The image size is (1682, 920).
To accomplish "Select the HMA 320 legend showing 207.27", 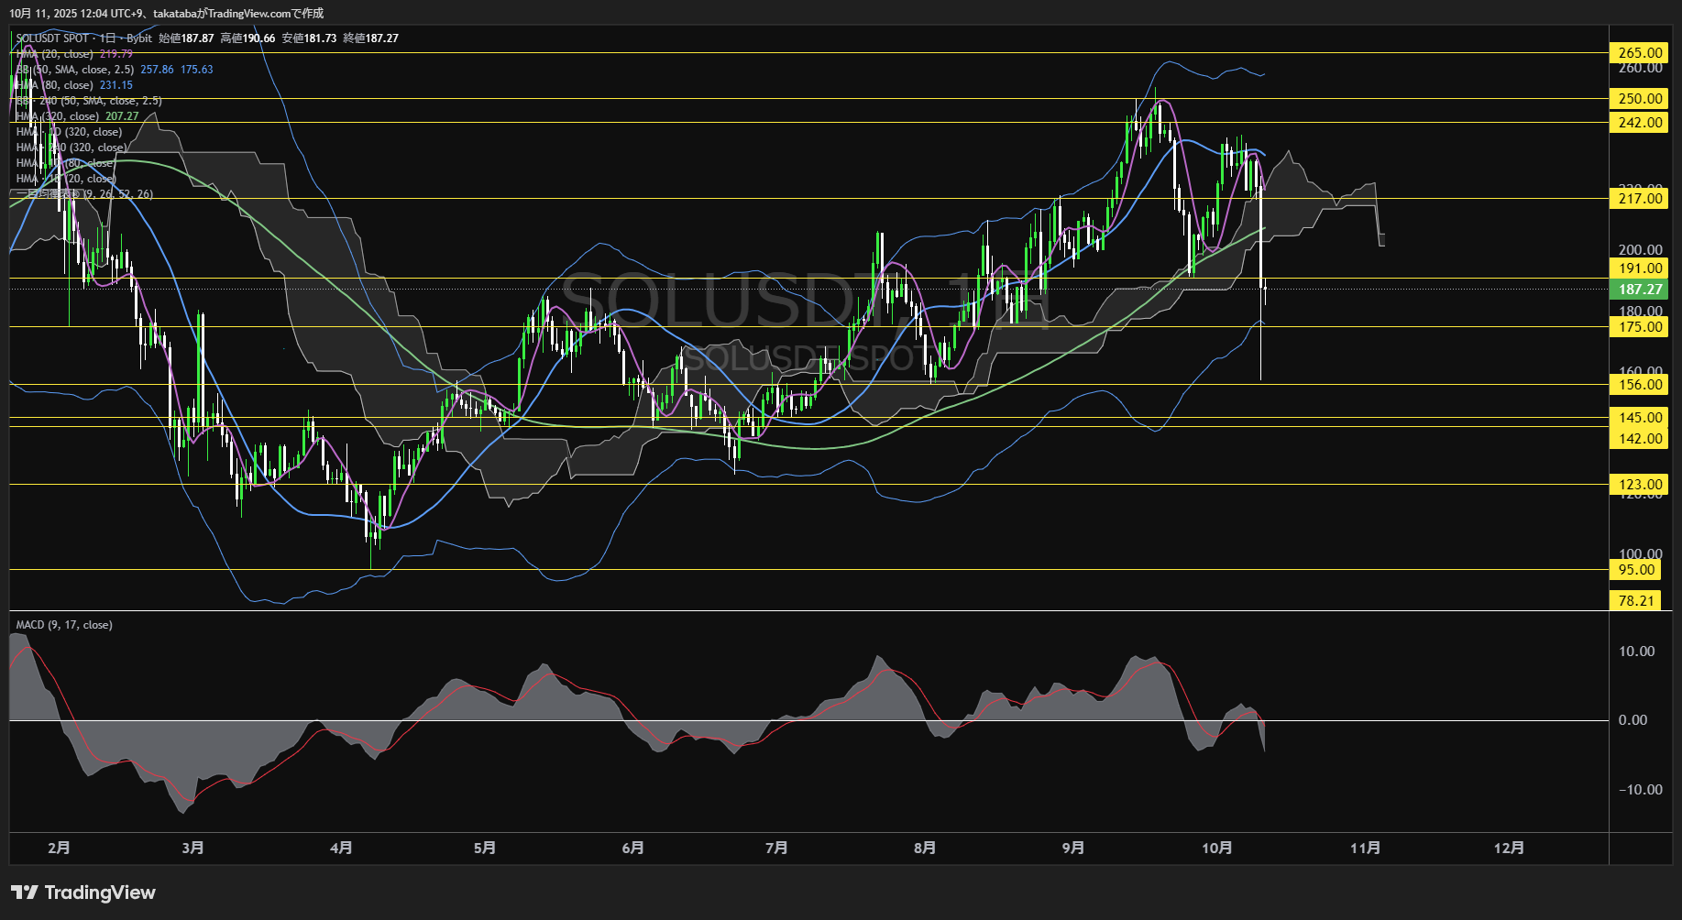I will pos(77,116).
